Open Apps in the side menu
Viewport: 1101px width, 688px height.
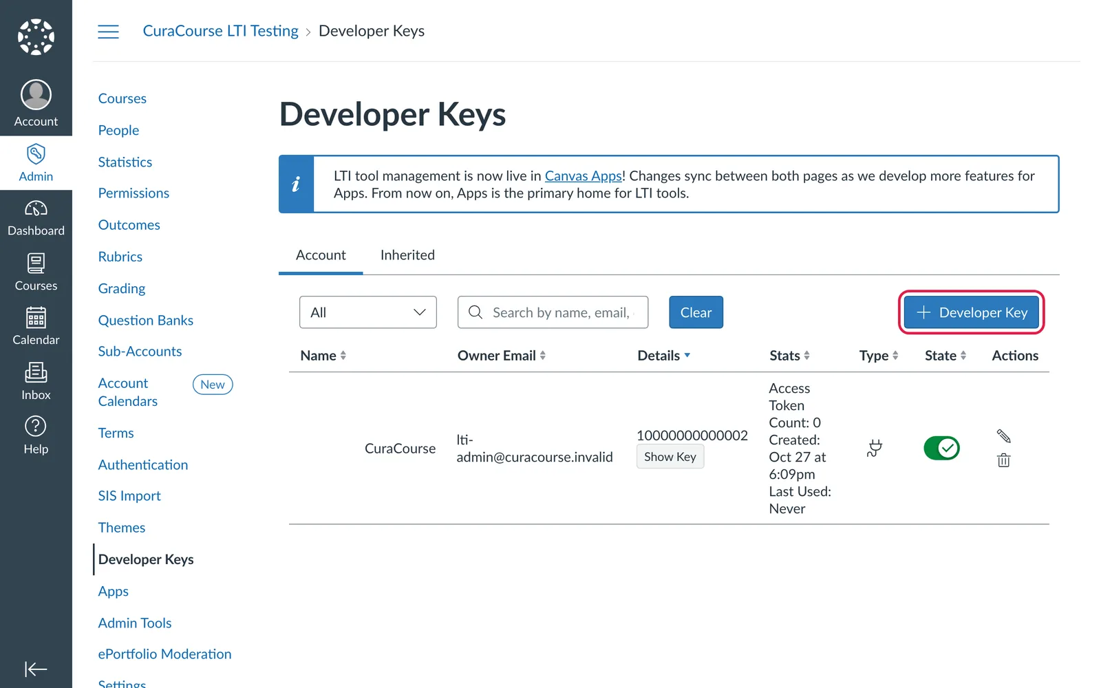coord(114,591)
